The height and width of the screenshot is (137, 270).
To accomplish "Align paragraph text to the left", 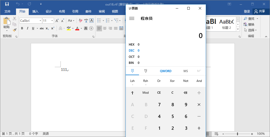I will (99, 28).
